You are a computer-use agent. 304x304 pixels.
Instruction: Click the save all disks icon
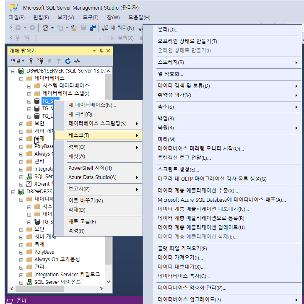click(93, 28)
